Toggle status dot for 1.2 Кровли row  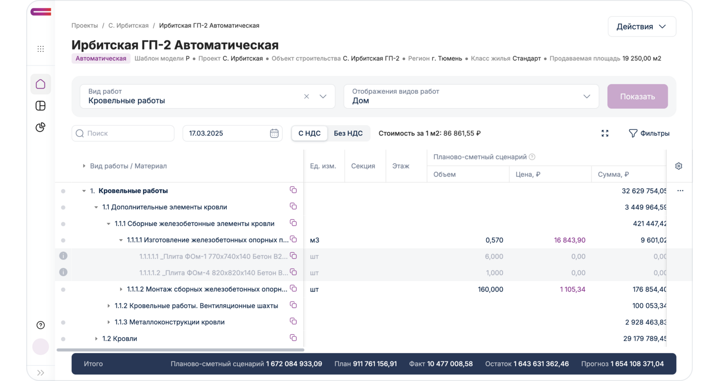pyautogui.click(x=63, y=339)
